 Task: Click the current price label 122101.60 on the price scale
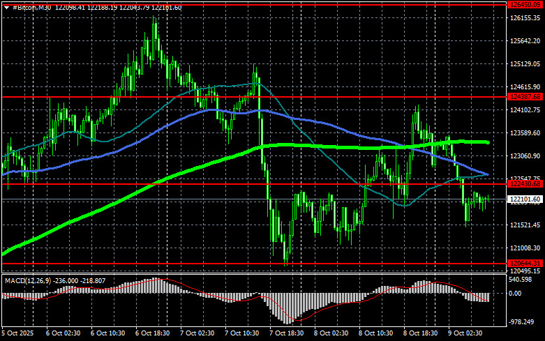coord(525,199)
